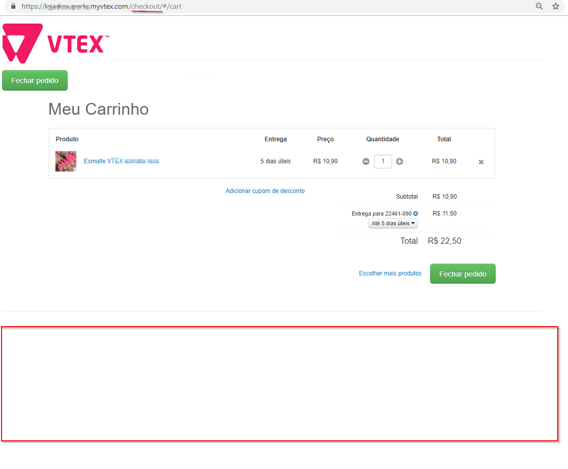The image size is (568, 469).
Task: Expand the "Até 5 dias úteis" shipping dropdown
Action: click(393, 223)
